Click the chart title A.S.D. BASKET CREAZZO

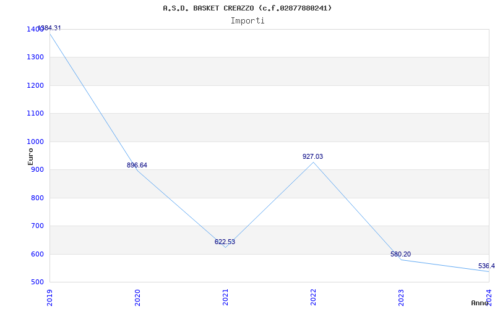coord(247,8)
